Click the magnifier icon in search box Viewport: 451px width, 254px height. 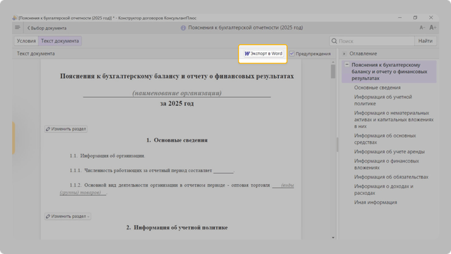(334, 41)
